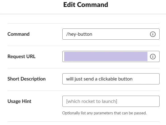Place cursor after 'button' in /hey-button
166x125 pixels.
tap(92, 34)
